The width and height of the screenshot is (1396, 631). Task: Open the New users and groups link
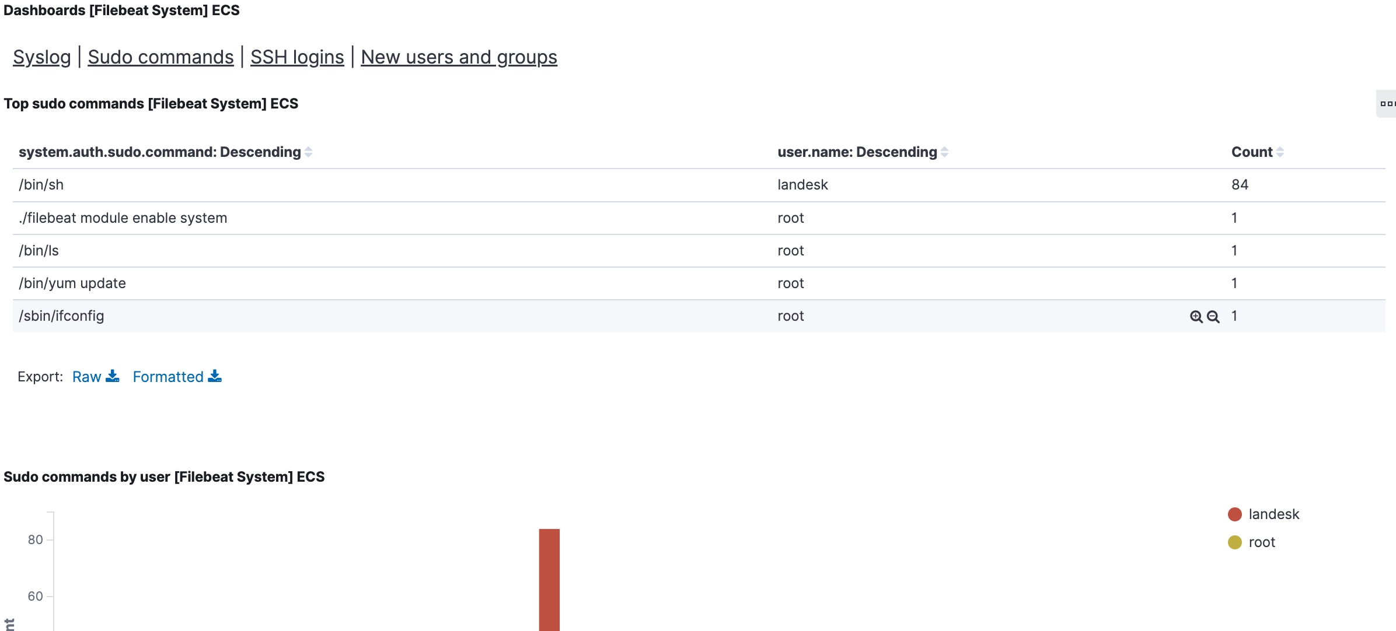(x=459, y=57)
